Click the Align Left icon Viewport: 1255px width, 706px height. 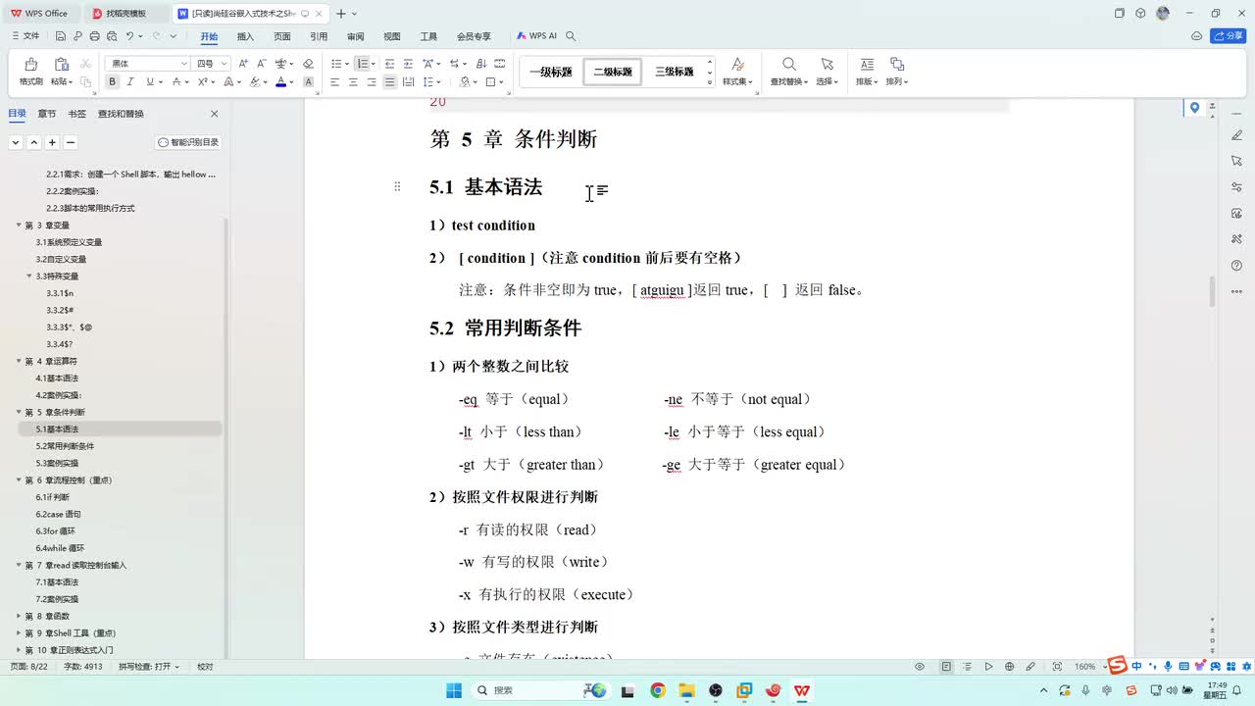(x=334, y=82)
